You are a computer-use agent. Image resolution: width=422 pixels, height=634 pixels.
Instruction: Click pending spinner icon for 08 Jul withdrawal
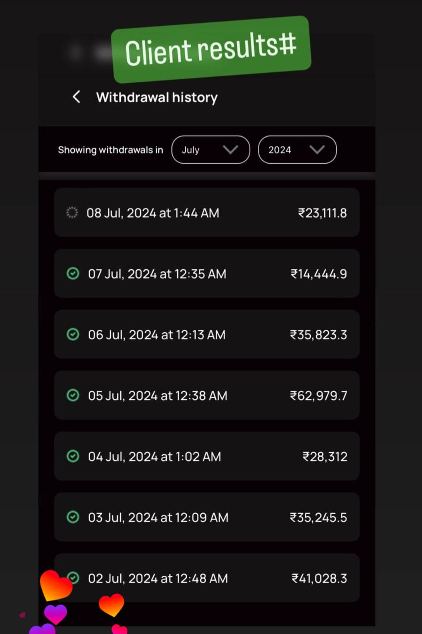72,212
